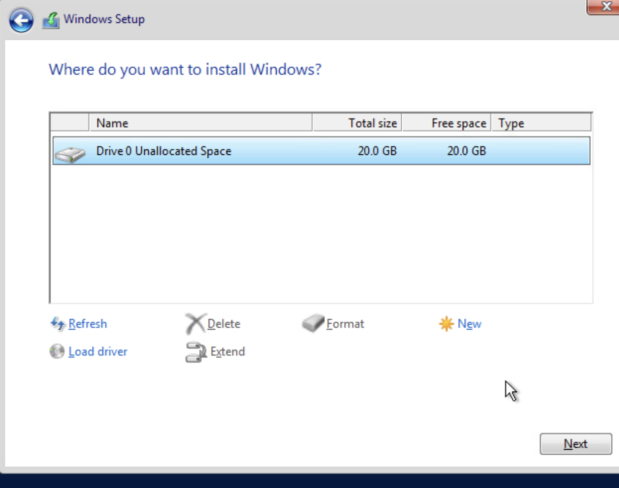Click the Total size column header
Screen dimensions: 619x488
(x=357, y=123)
